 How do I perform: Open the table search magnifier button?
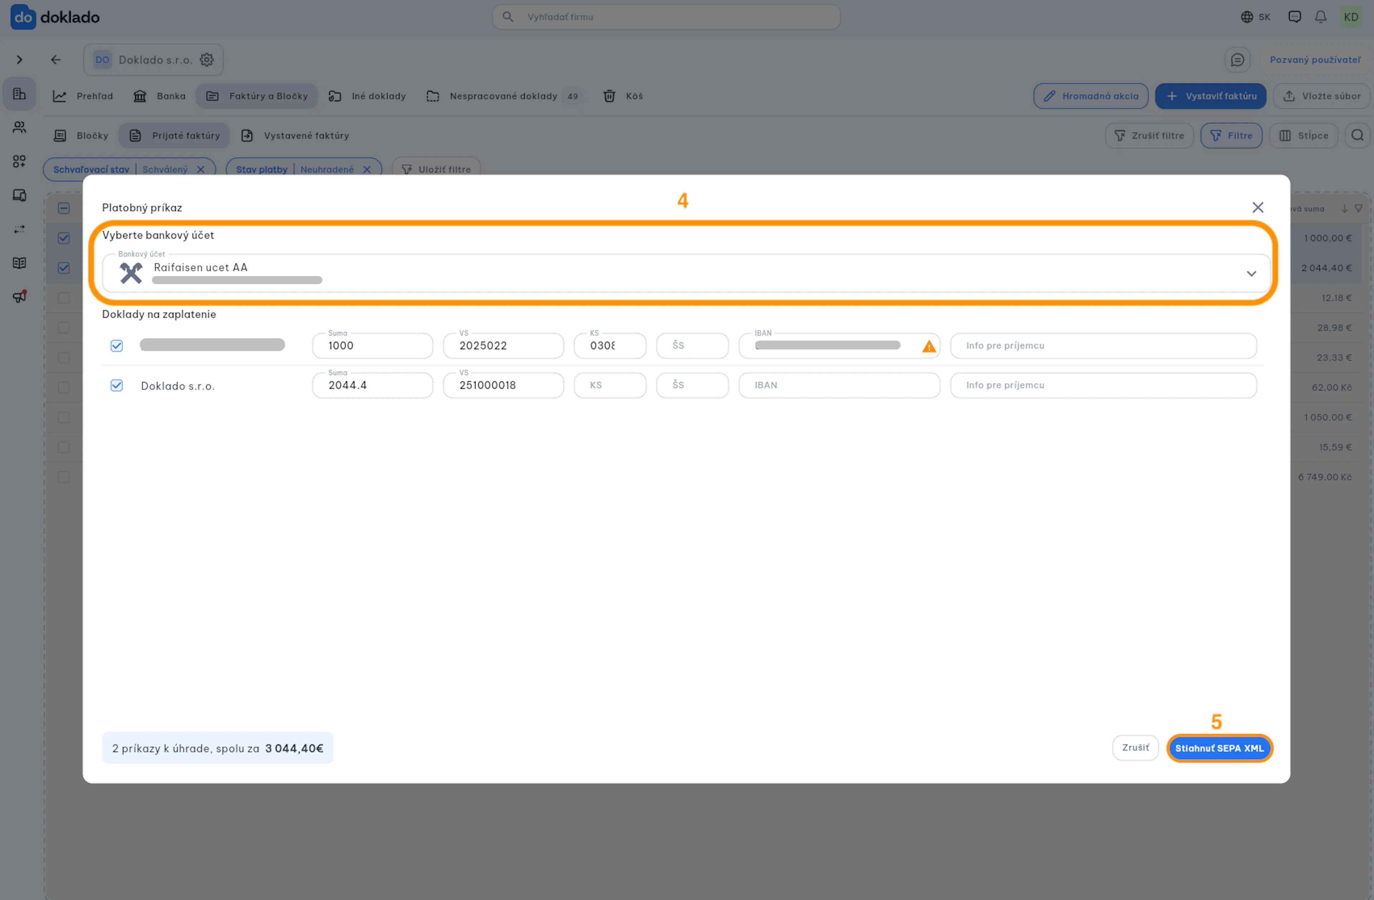1357,135
